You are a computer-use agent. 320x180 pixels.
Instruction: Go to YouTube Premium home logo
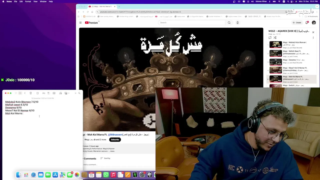(91, 23)
